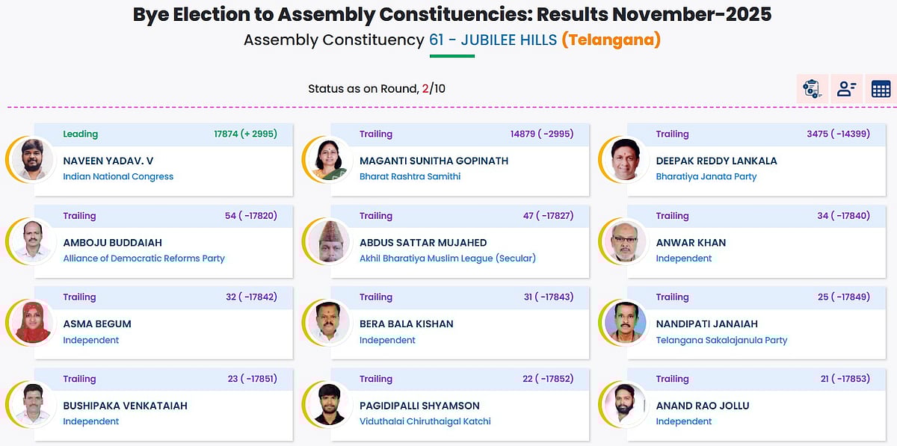Click Naveen Yadav's candidate photo

(x=34, y=159)
